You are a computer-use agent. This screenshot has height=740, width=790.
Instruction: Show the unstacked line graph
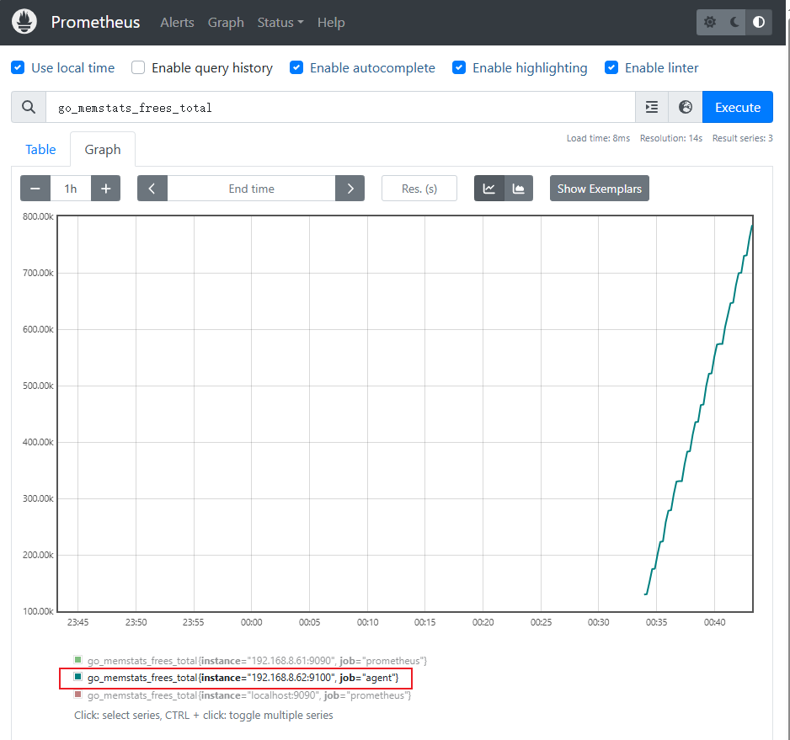tap(489, 189)
